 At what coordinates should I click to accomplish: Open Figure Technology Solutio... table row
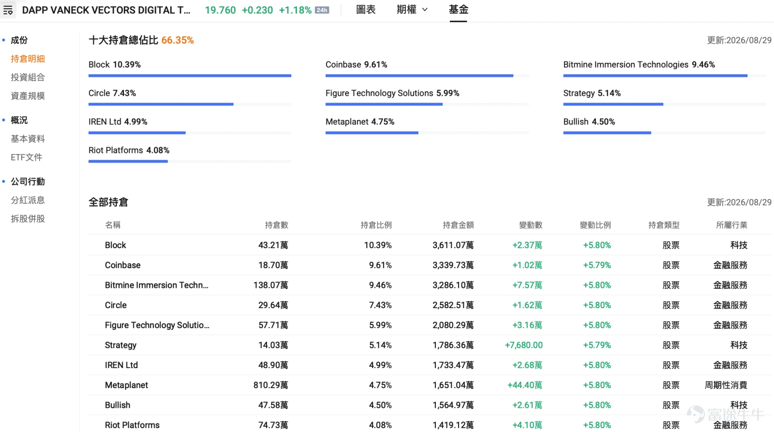click(157, 325)
